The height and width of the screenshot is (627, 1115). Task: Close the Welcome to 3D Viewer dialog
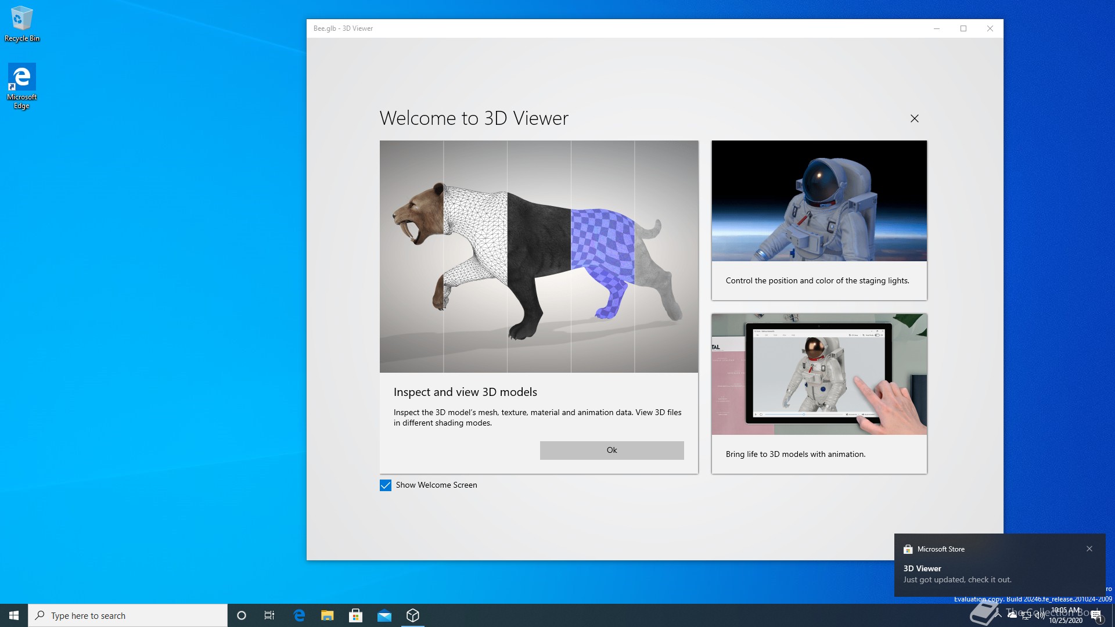pyautogui.click(x=915, y=118)
